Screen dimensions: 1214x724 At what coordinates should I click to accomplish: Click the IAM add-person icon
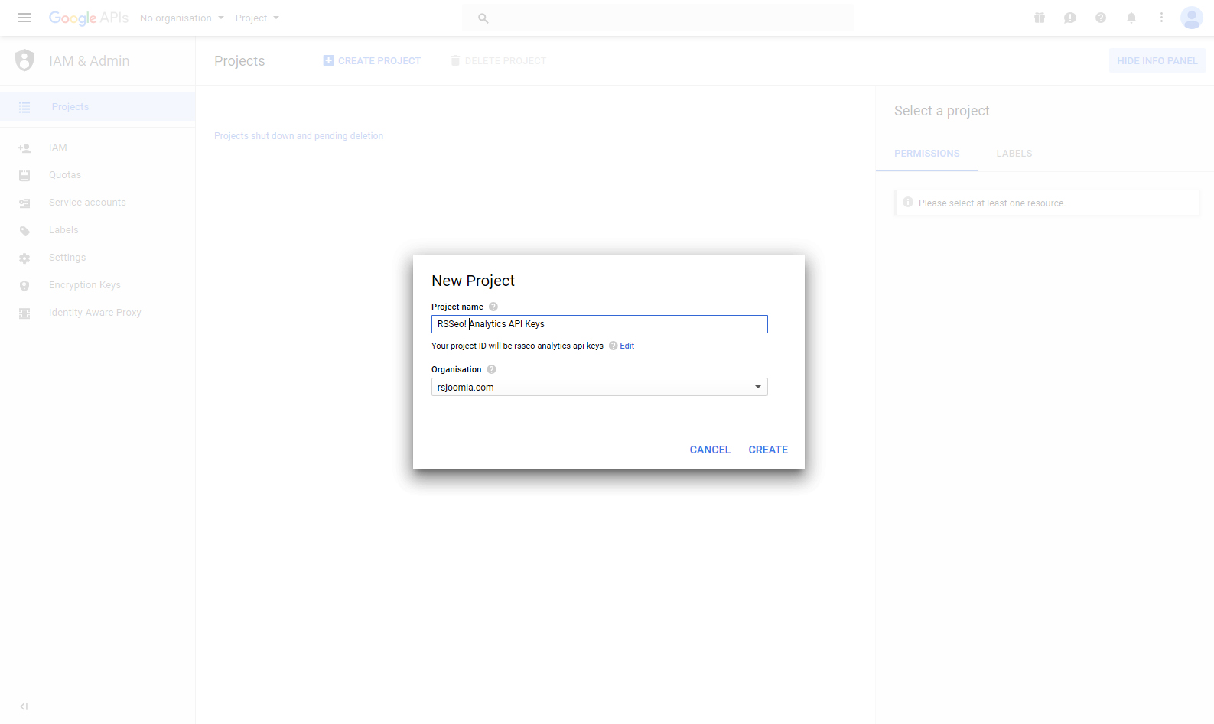point(24,148)
